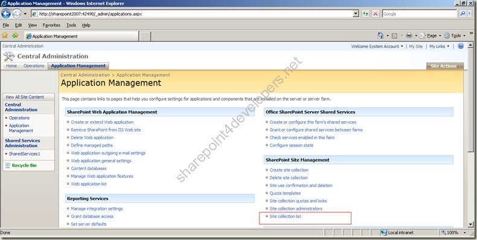Viewport: 477px width, 240px height.
Task: Click the IE Back navigation arrow
Action: tap(6, 14)
